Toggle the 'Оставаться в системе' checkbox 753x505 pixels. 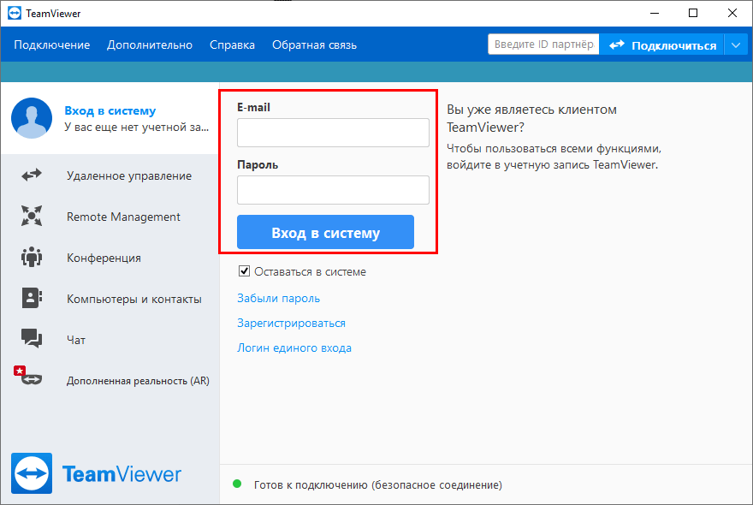[x=244, y=271]
